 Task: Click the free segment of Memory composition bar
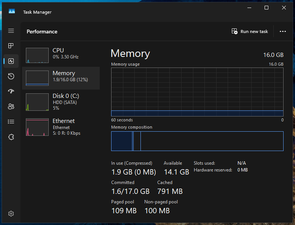(x=212, y=141)
